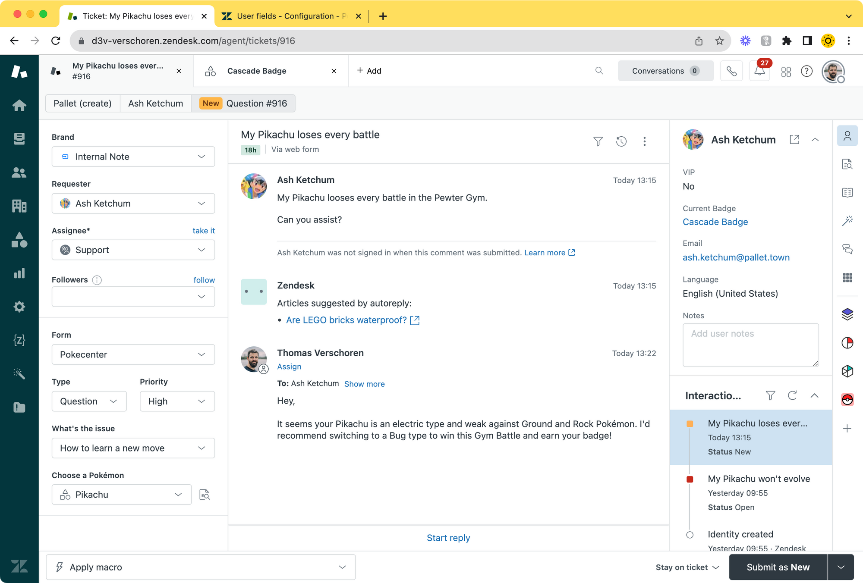Open the Views icon in left sidebar

pos(19,139)
